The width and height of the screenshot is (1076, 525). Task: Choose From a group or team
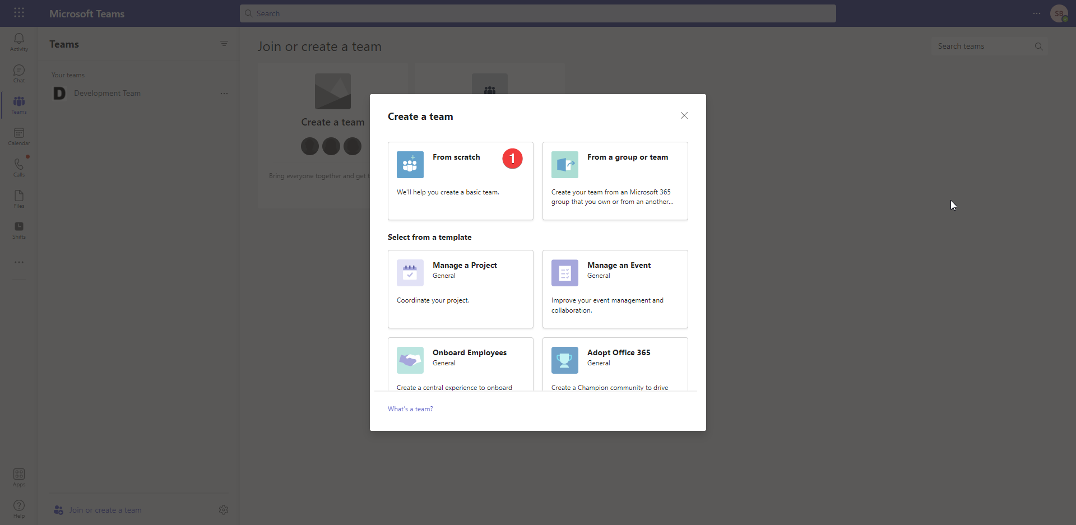615,181
